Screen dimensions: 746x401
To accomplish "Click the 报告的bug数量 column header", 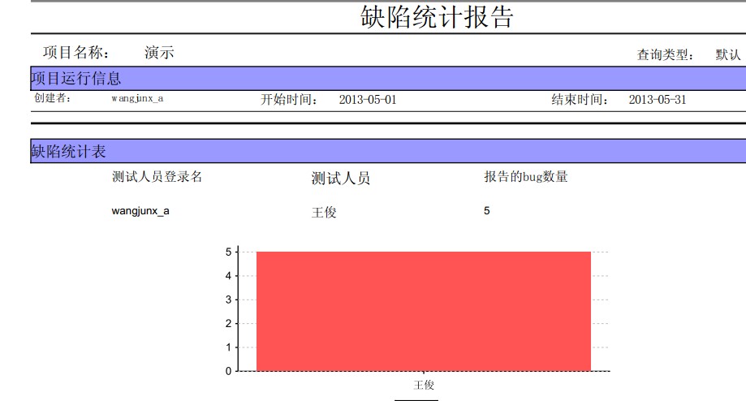I will pyautogui.click(x=526, y=176).
